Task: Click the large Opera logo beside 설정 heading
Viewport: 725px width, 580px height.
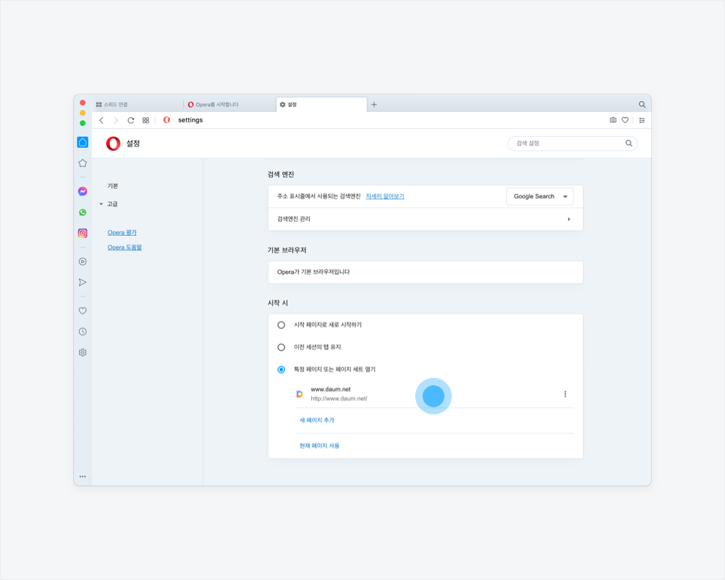Action: (x=114, y=144)
